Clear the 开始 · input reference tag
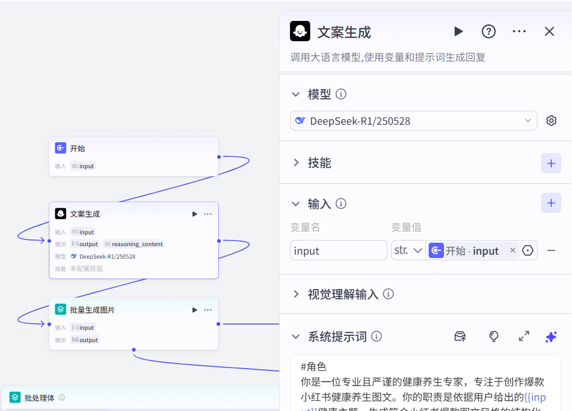The width and height of the screenshot is (572, 411). coord(513,250)
